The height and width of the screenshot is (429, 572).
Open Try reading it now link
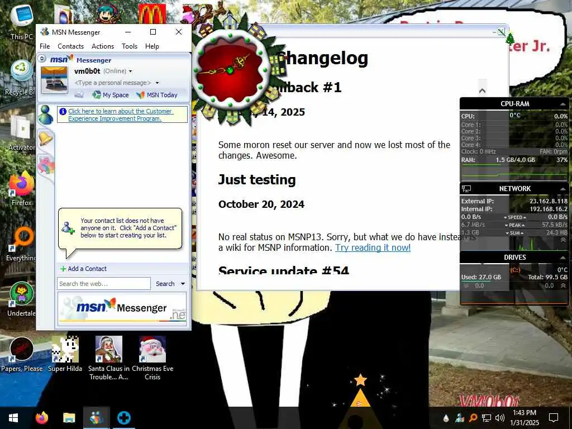[x=373, y=247]
